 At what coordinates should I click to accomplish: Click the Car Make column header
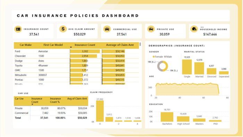26,45
